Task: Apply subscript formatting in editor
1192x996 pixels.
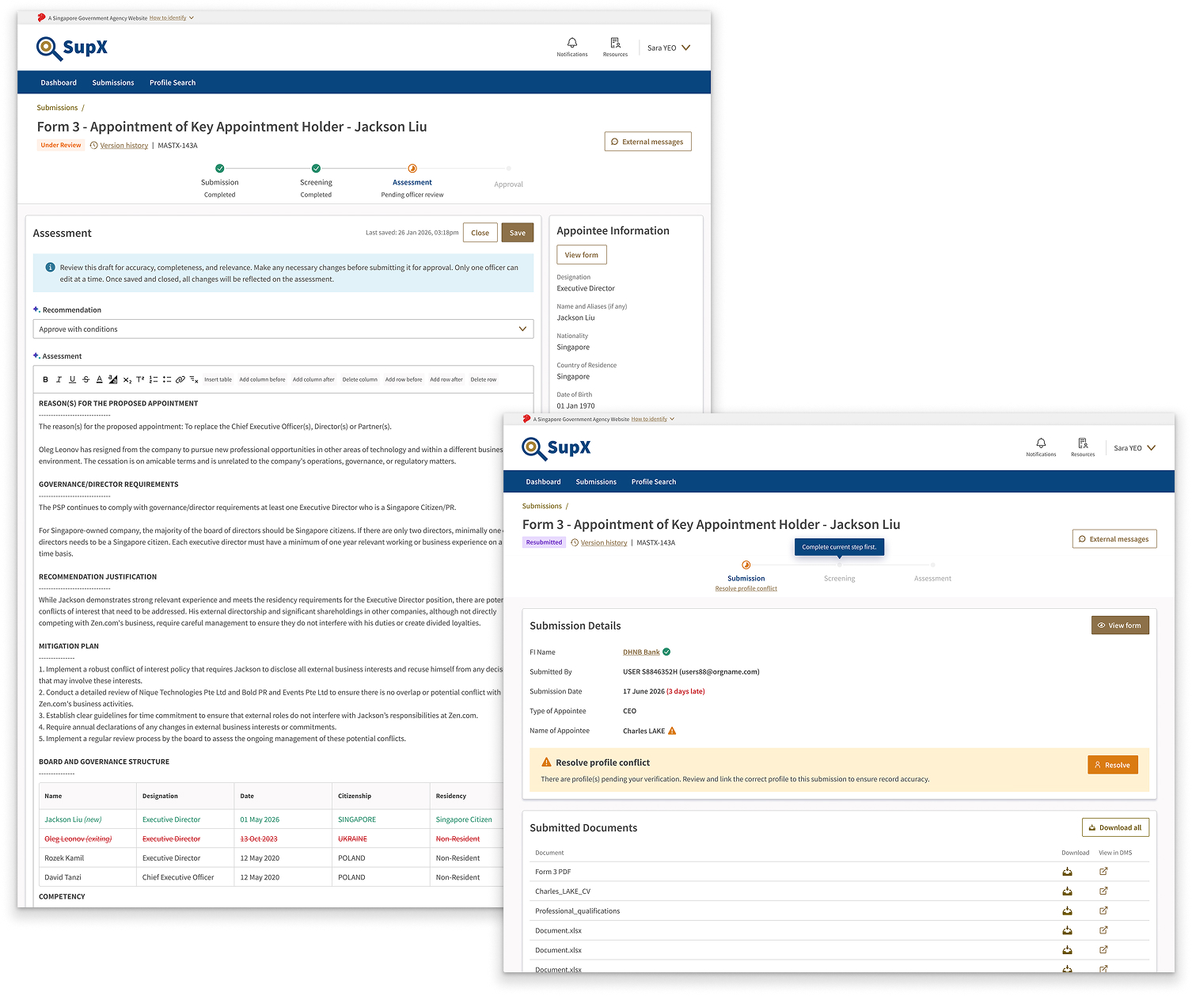Action: (x=127, y=380)
